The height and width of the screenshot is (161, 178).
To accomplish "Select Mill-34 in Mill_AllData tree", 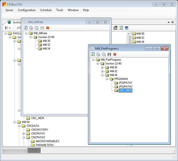I will point(46,49).
